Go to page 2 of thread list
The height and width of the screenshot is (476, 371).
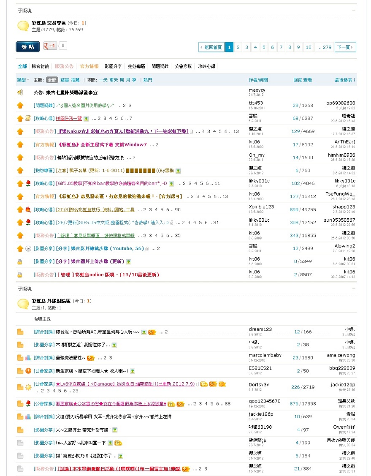[x=238, y=47]
